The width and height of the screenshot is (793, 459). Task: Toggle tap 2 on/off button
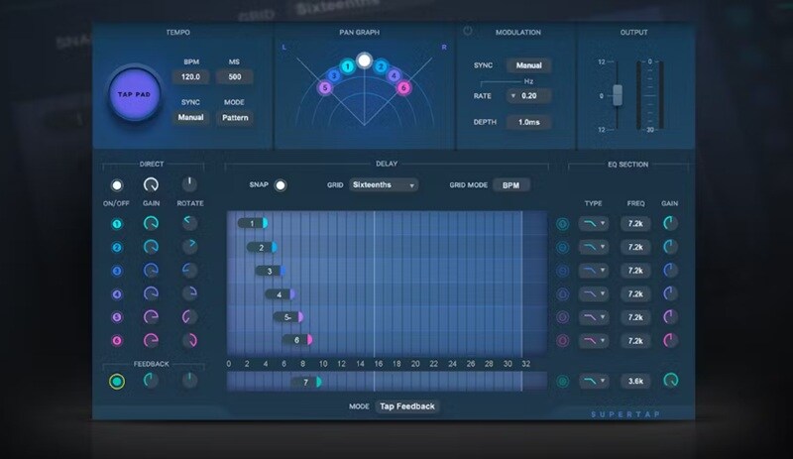click(117, 248)
